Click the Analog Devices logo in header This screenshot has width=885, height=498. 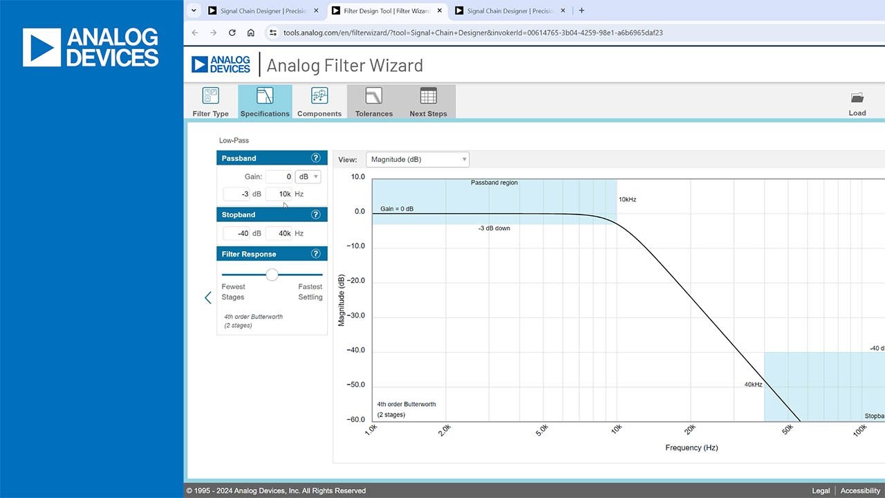coord(221,64)
